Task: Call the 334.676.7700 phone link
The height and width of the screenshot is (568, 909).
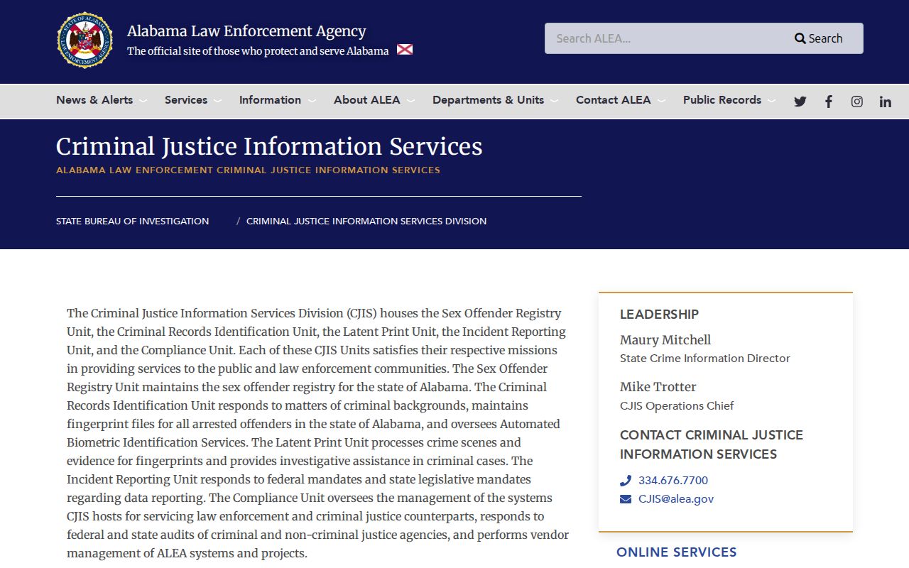Action: (673, 481)
